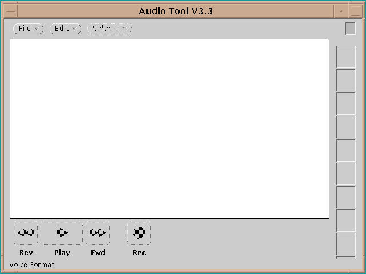Maximize the Audio Tool window
Screen dimensions: 366x274
coord(355,11)
